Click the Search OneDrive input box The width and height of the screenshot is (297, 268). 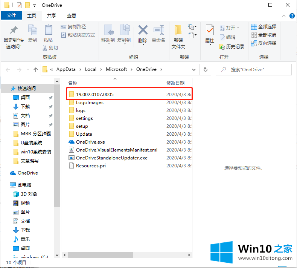[x=254, y=70]
